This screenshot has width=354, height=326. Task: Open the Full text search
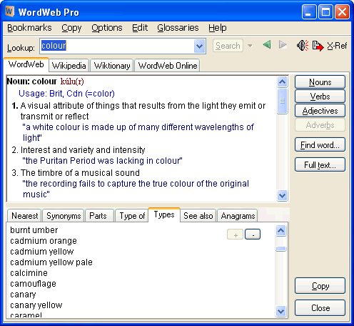[320, 164]
